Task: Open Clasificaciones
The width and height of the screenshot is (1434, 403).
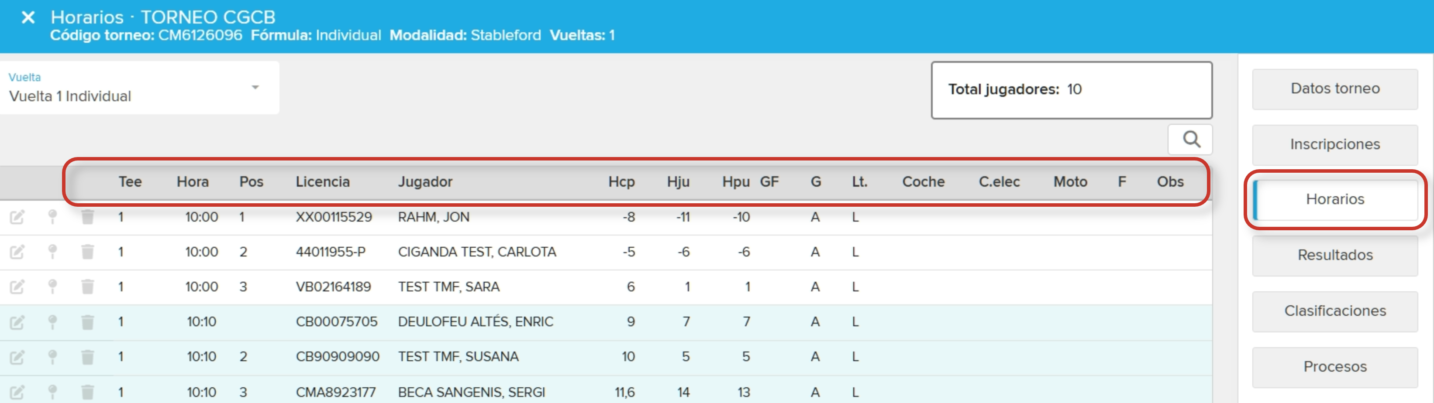Action: coord(1335,311)
